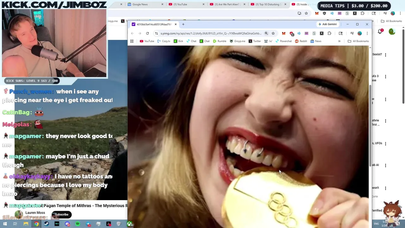Close the Google News tab

[x=162, y=4]
